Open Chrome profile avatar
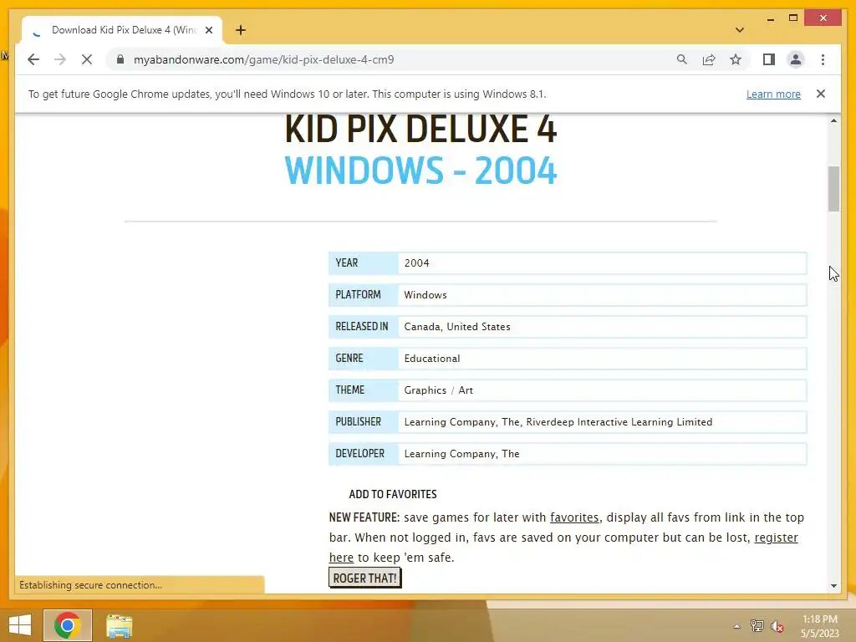Viewport: 856px width, 642px height. 796,59
